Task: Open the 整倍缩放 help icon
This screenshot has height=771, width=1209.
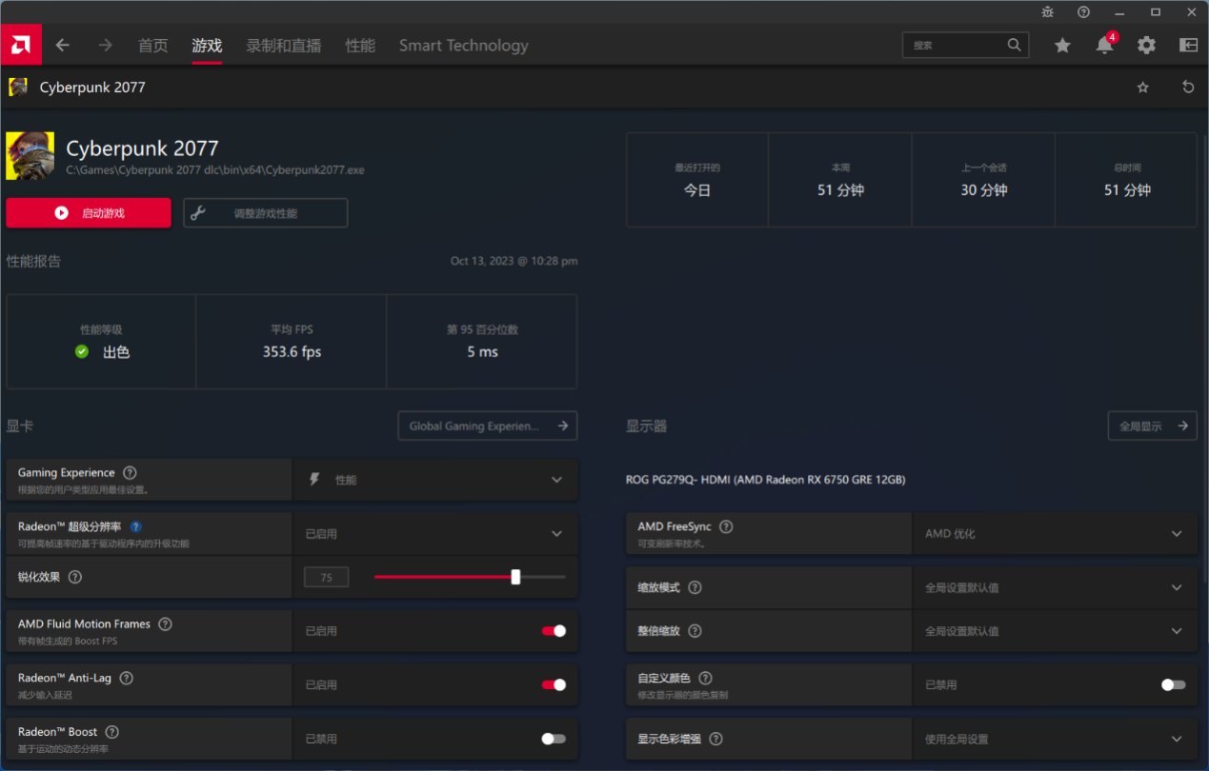Action: (695, 631)
